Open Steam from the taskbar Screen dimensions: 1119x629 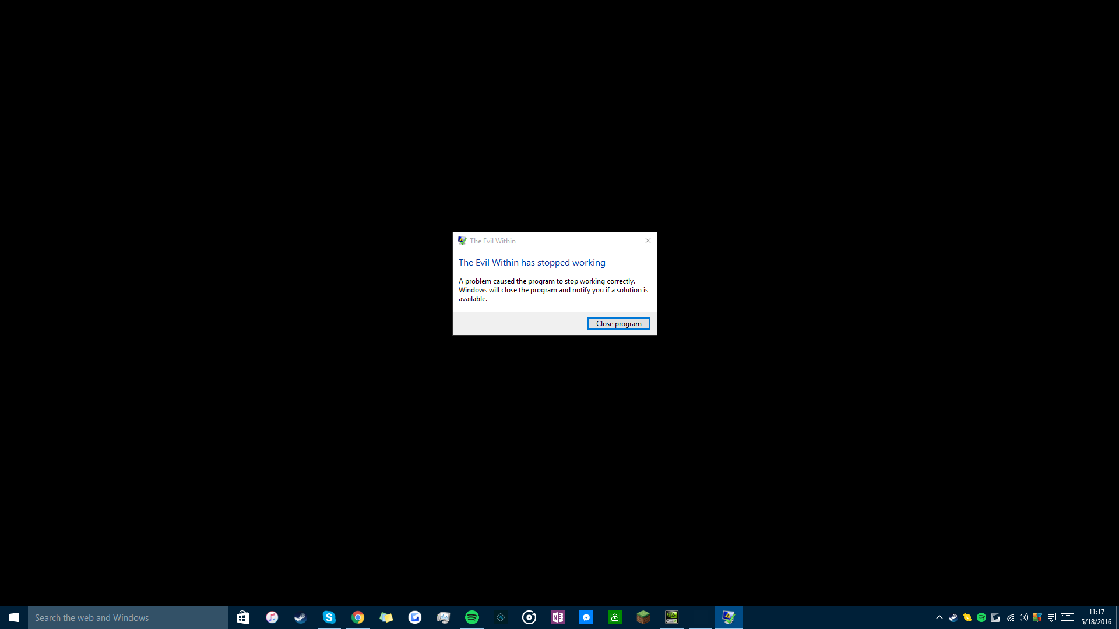click(300, 617)
